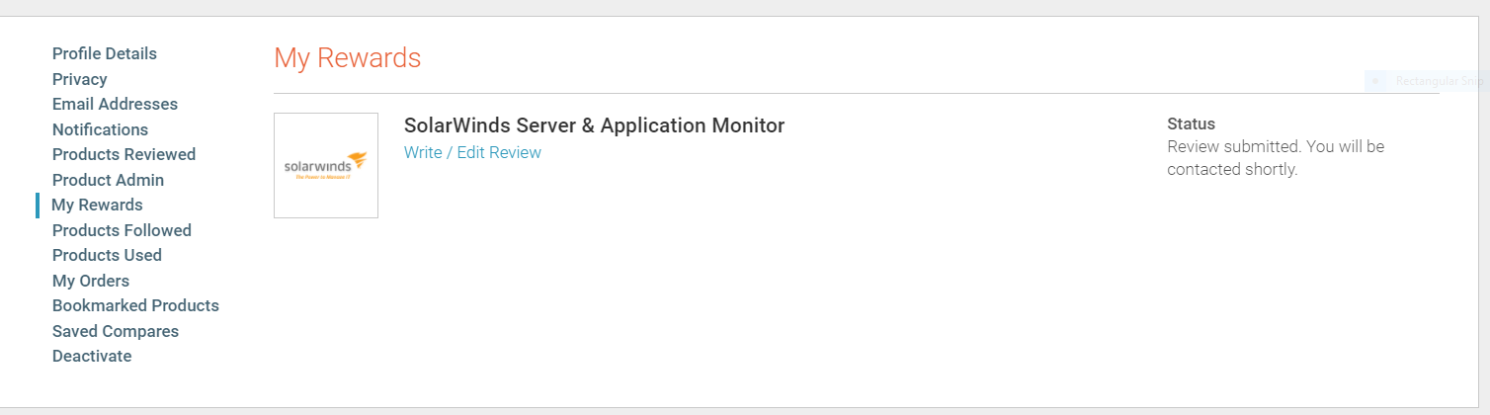Go to Privacy settings
1490x415 pixels.
click(x=80, y=79)
